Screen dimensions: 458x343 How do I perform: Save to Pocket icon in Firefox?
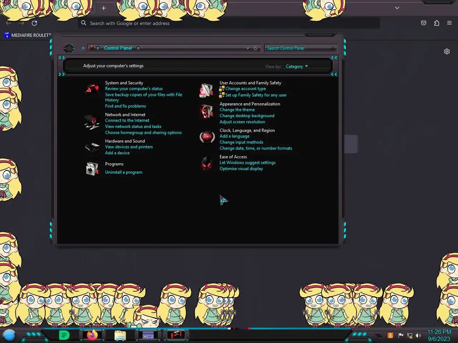pyautogui.click(x=424, y=23)
